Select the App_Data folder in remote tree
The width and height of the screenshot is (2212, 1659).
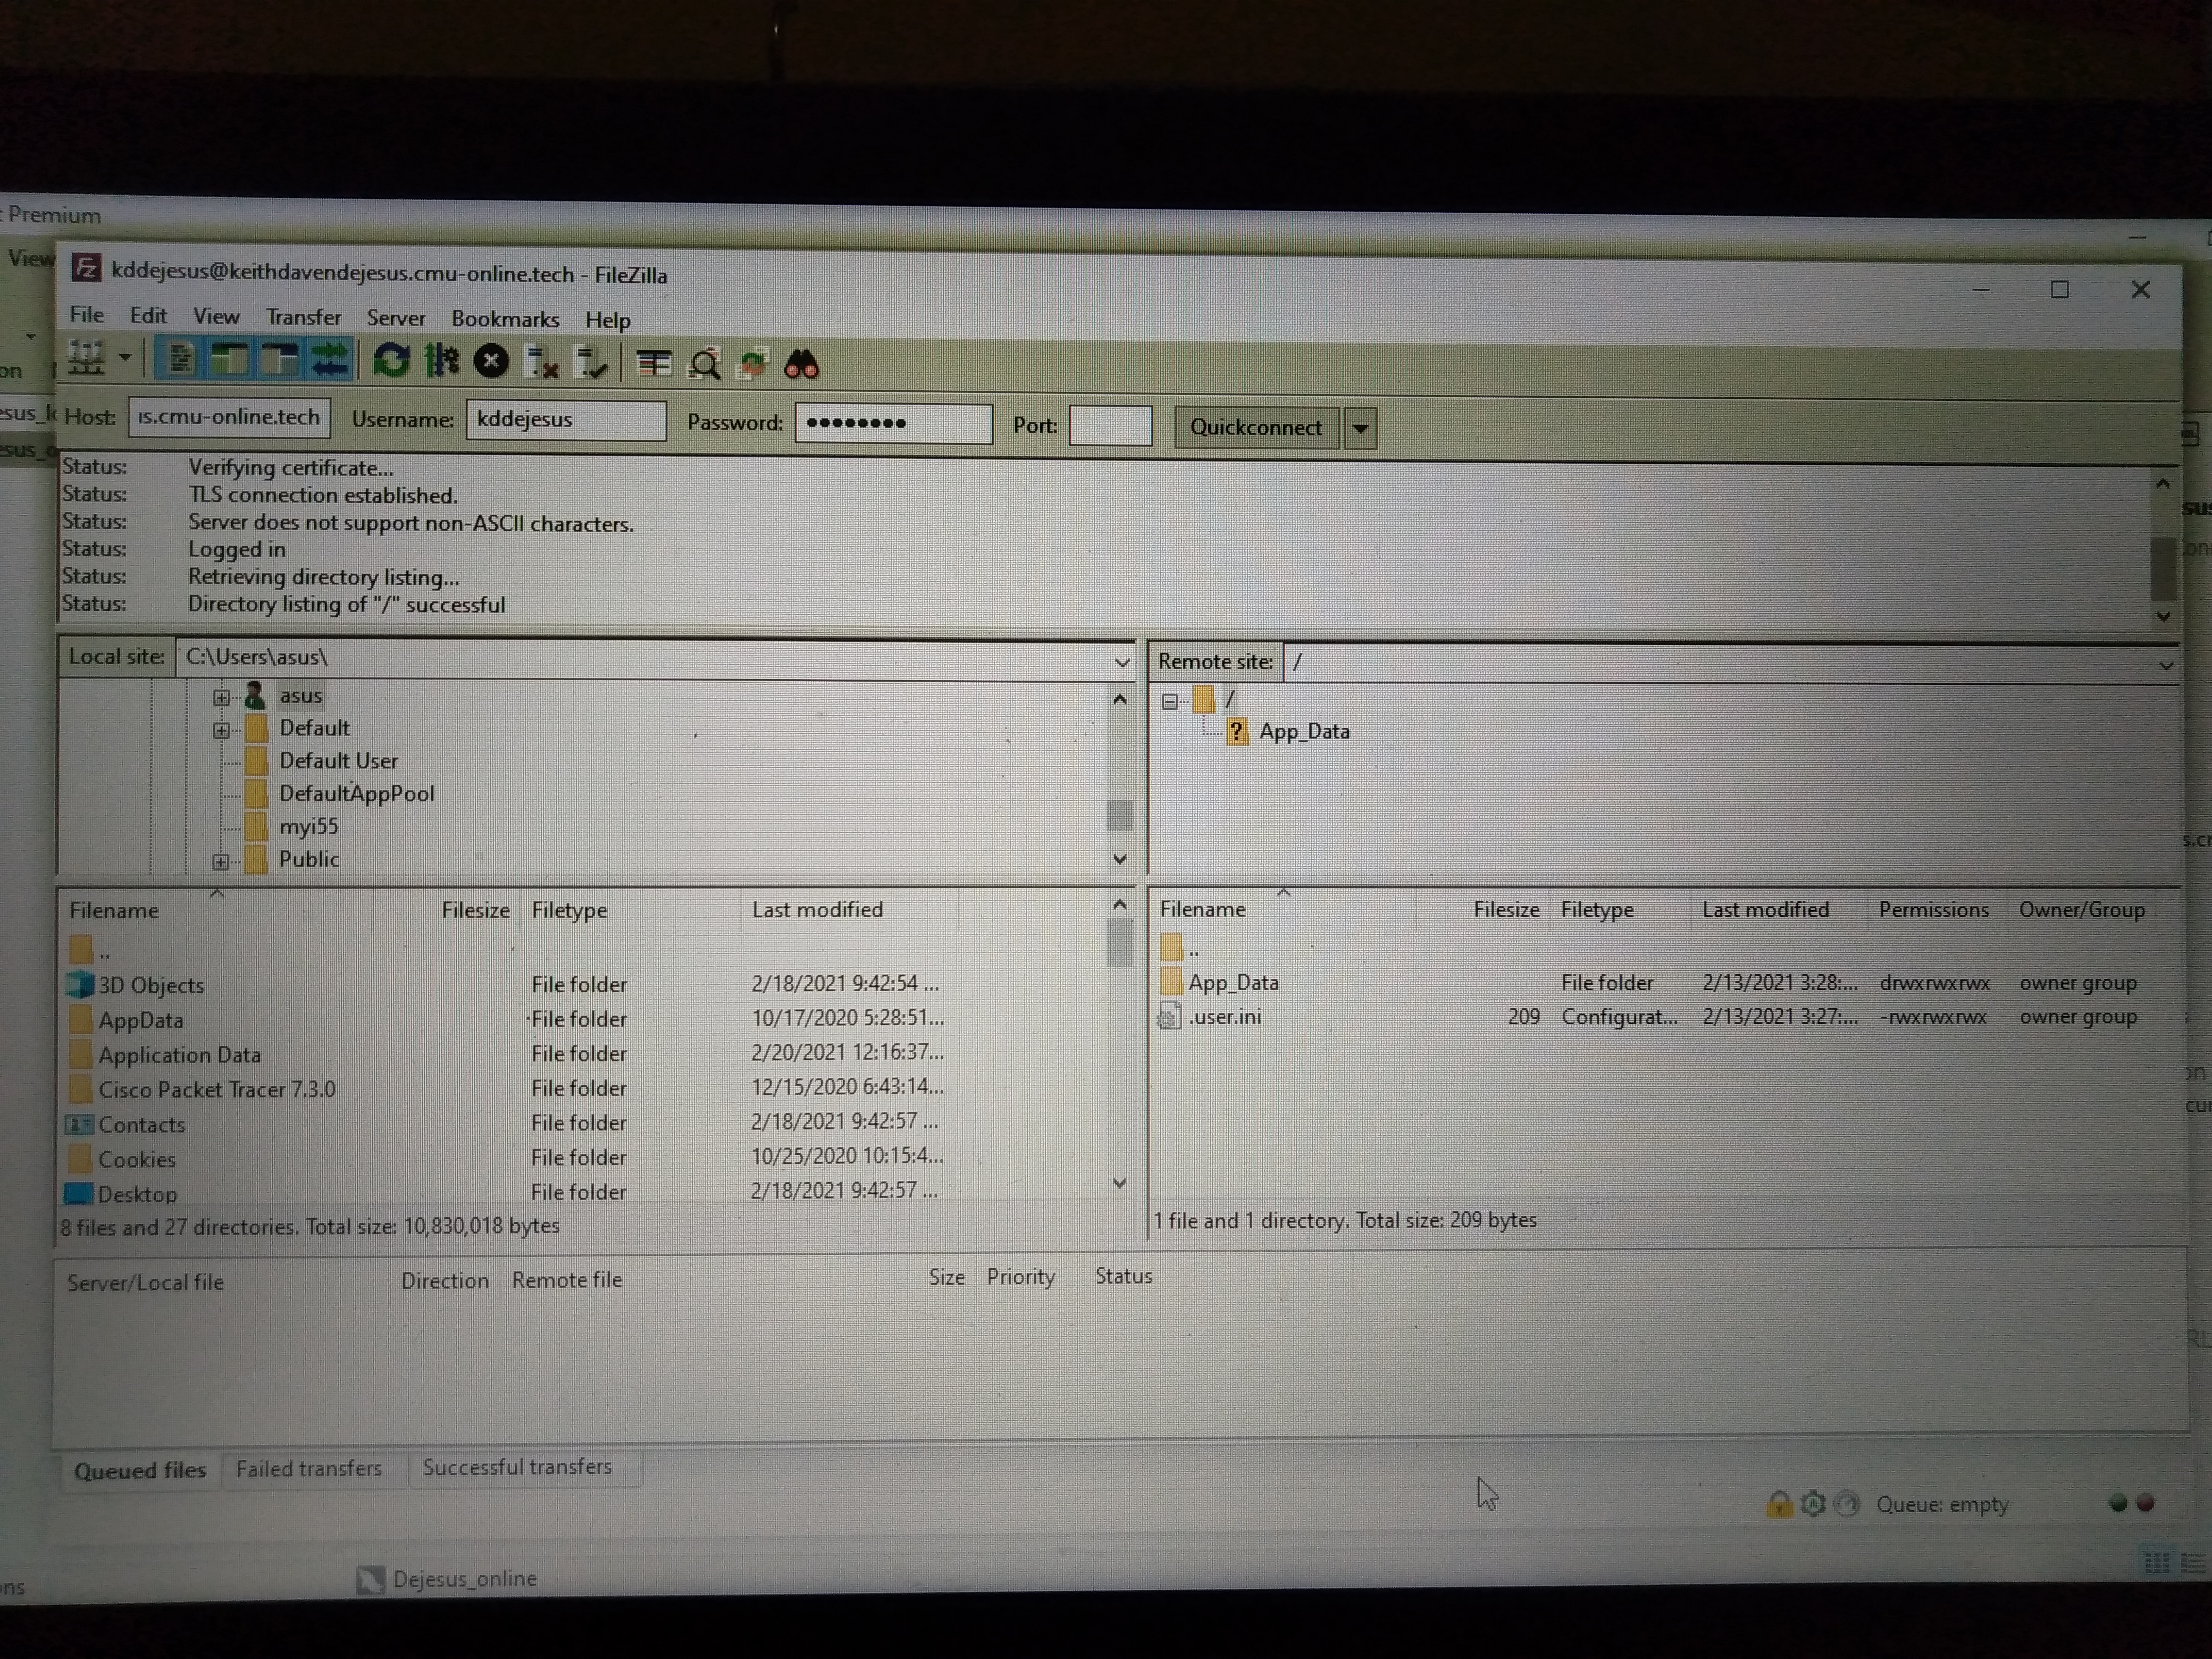[x=1304, y=732]
